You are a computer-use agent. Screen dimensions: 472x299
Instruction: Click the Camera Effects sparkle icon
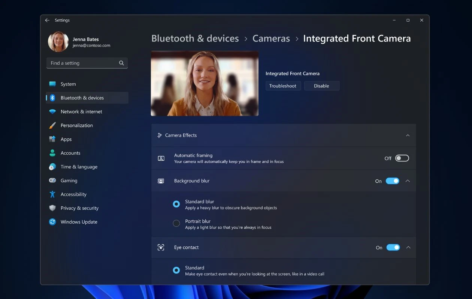pyautogui.click(x=160, y=135)
